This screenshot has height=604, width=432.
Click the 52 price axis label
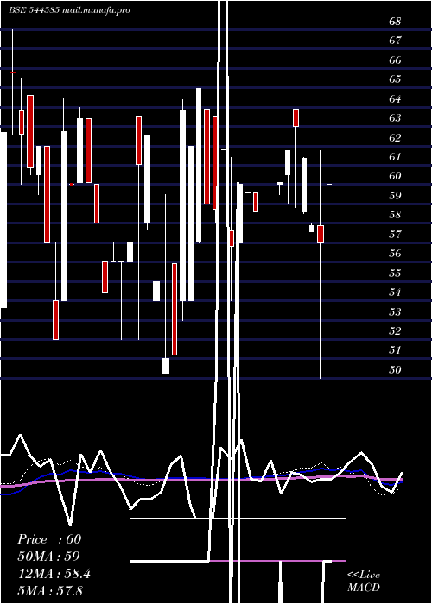[395, 330]
